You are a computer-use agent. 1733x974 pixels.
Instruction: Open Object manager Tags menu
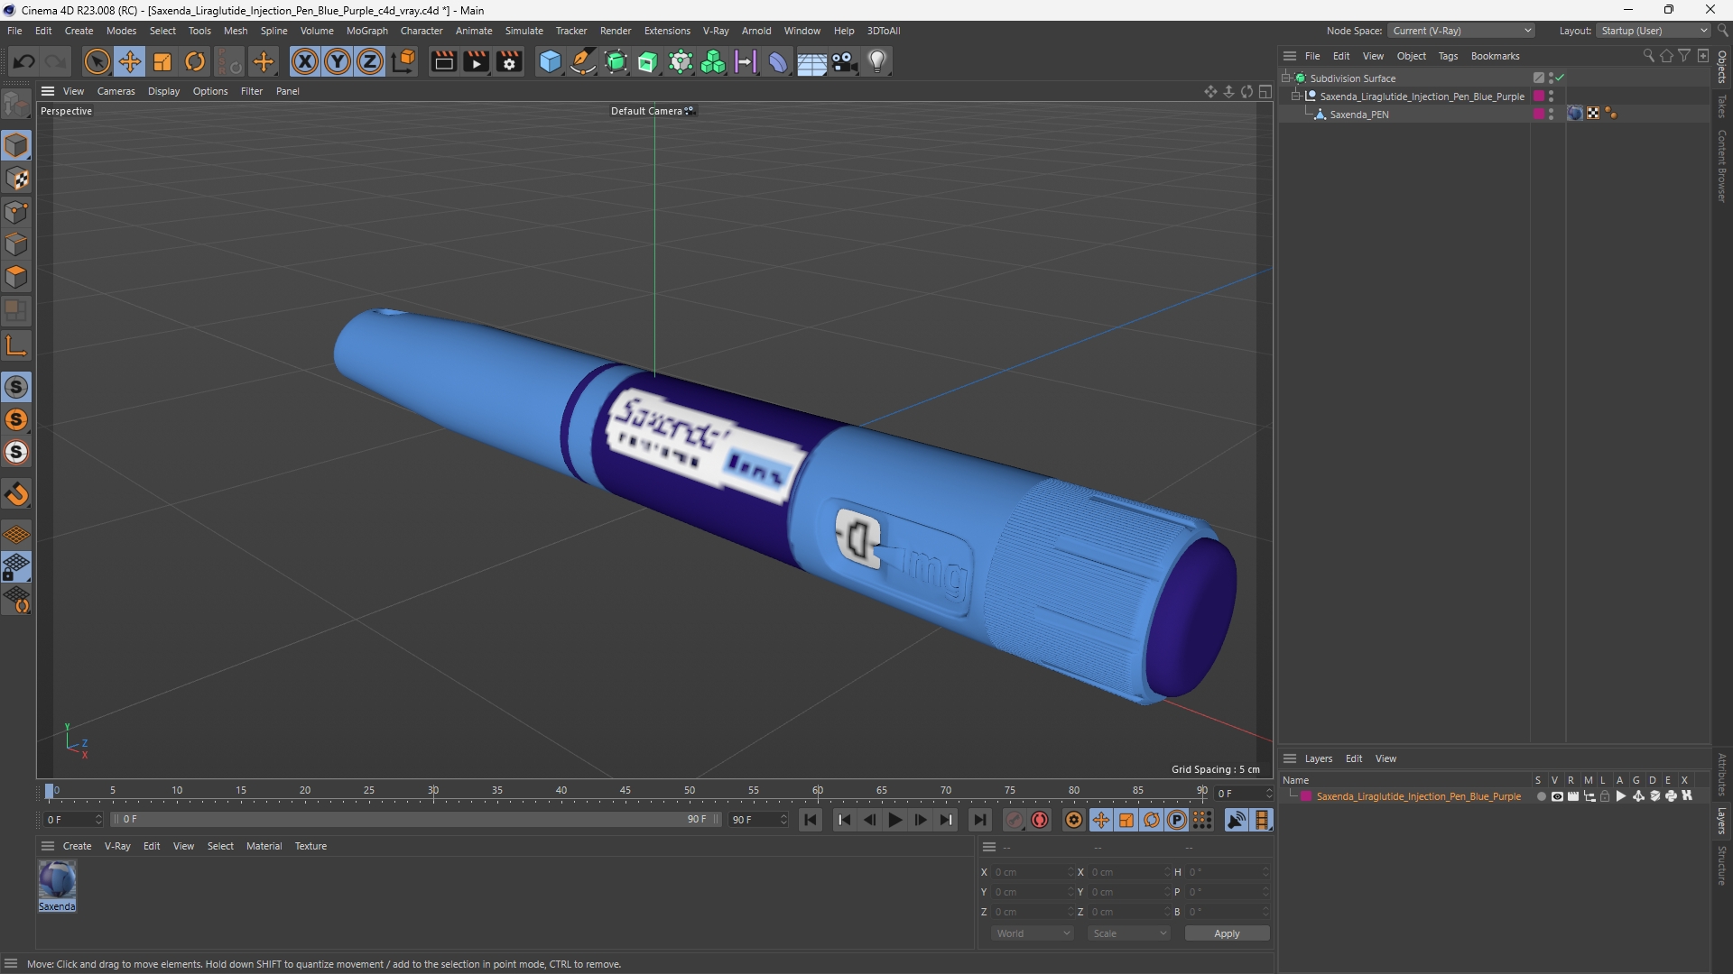pyautogui.click(x=1448, y=56)
